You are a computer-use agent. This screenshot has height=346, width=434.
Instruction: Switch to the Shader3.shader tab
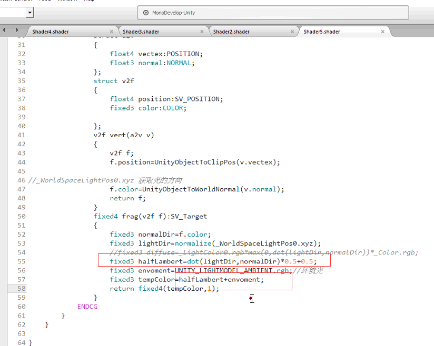141,32
